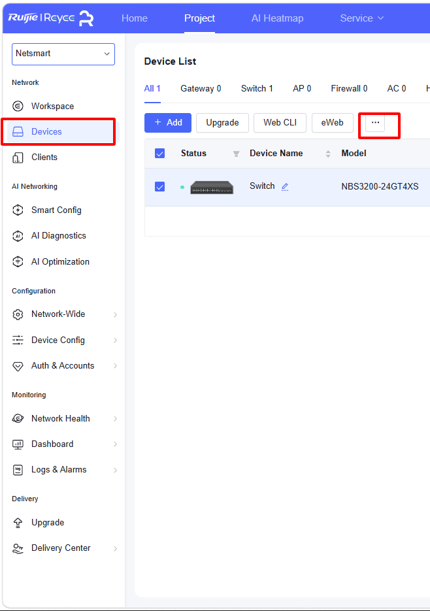Open the Web CLI button
The image size is (430, 611).
[280, 123]
